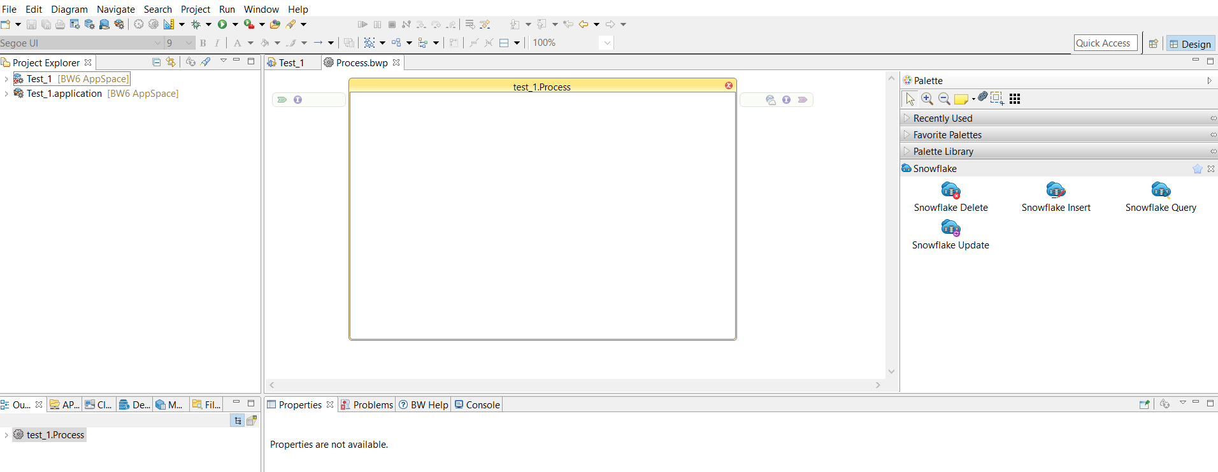Select the Snowflake Update activity
Screen dimensions: 1218x472
pyautogui.click(x=950, y=235)
